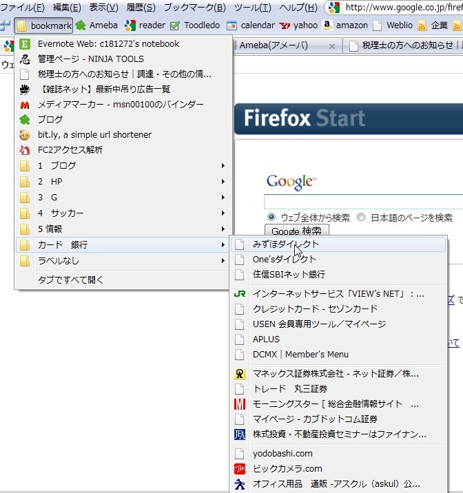Click the Google 検索 button
Image resolution: width=463 pixels, height=493 pixels.
click(x=296, y=231)
